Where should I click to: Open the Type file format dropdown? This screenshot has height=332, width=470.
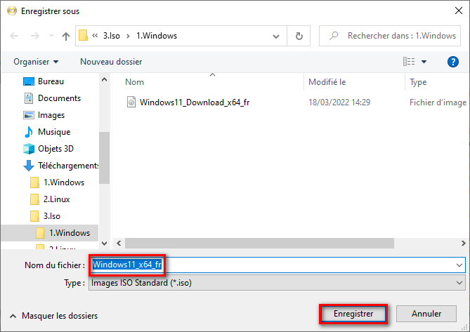pos(459,284)
